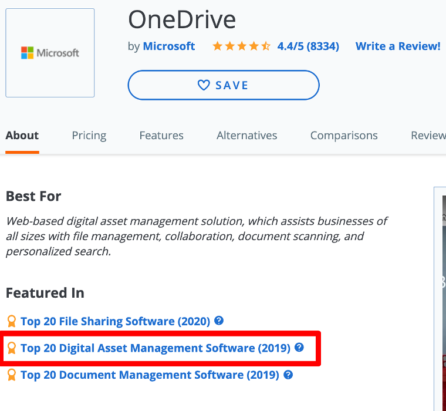Image resolution: width=446 pixels, height=411 pixels.
Task: Click the Write a Review! link
Action: [398, 46]
